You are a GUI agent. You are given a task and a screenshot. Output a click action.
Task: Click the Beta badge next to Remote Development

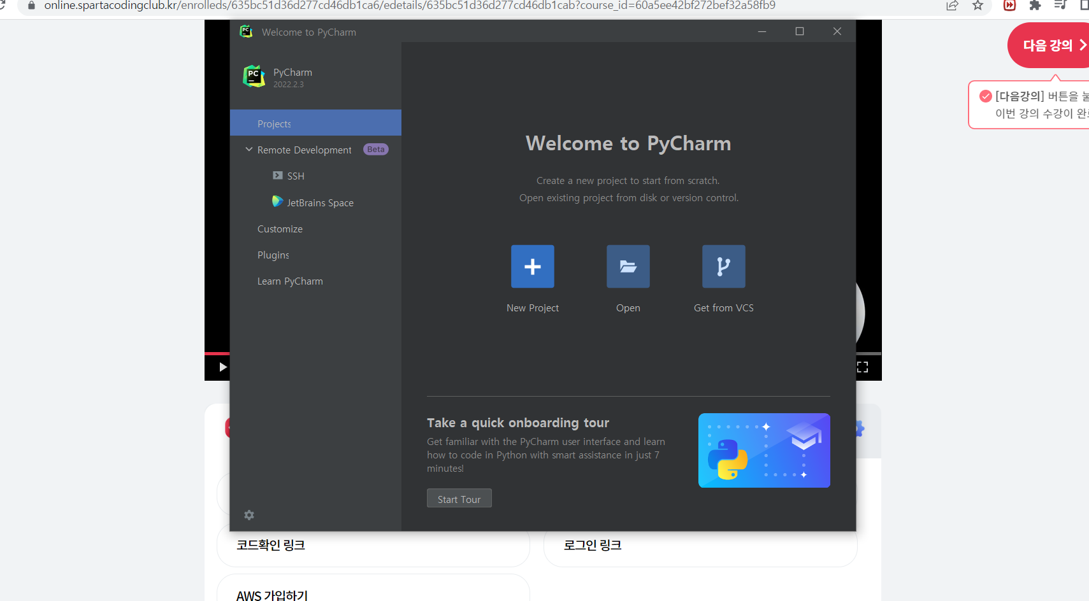coord(376,150)
